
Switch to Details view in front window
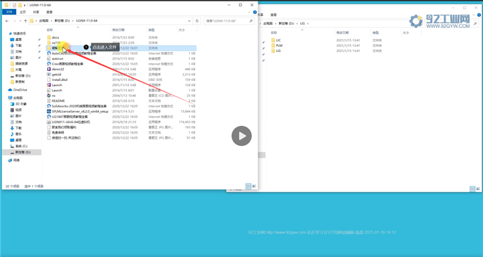[249, 186]
